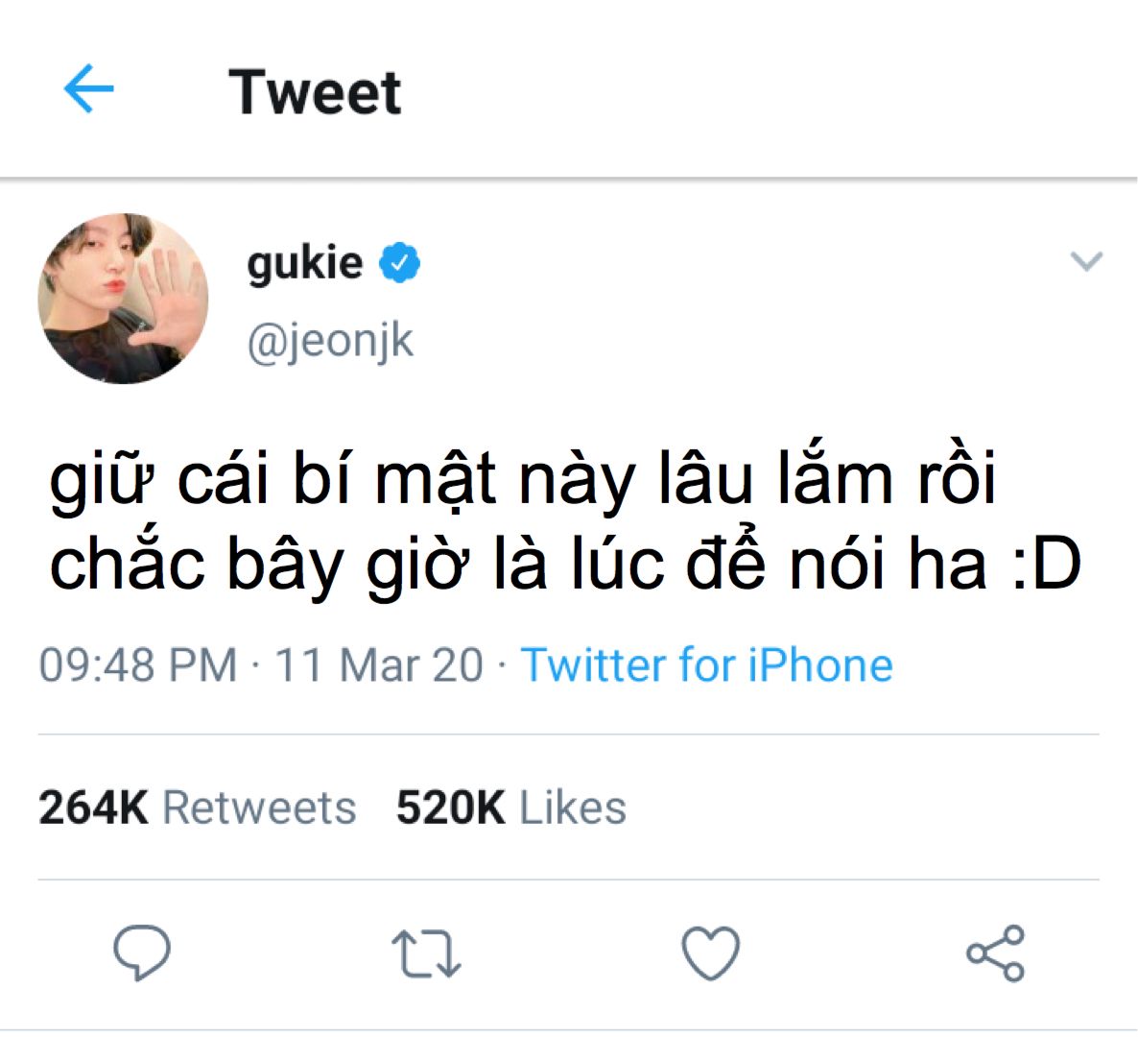
Task: Select the tweet line starting with giữ
Action: pyautogui.click(x=523, y=480)
